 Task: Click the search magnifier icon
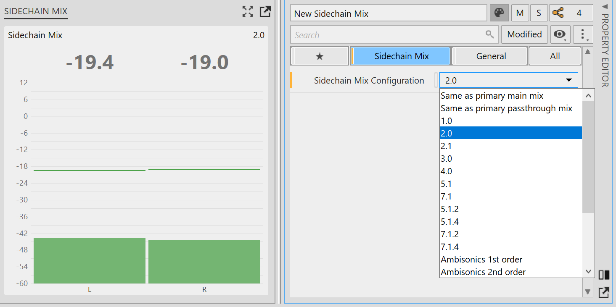coord(490,34)
